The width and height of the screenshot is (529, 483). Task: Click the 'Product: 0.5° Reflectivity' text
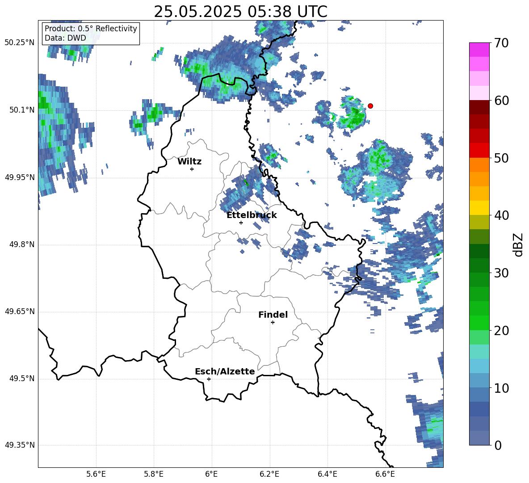(91, 28)
